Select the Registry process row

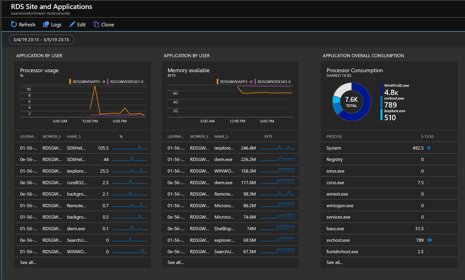pos(389,159)
